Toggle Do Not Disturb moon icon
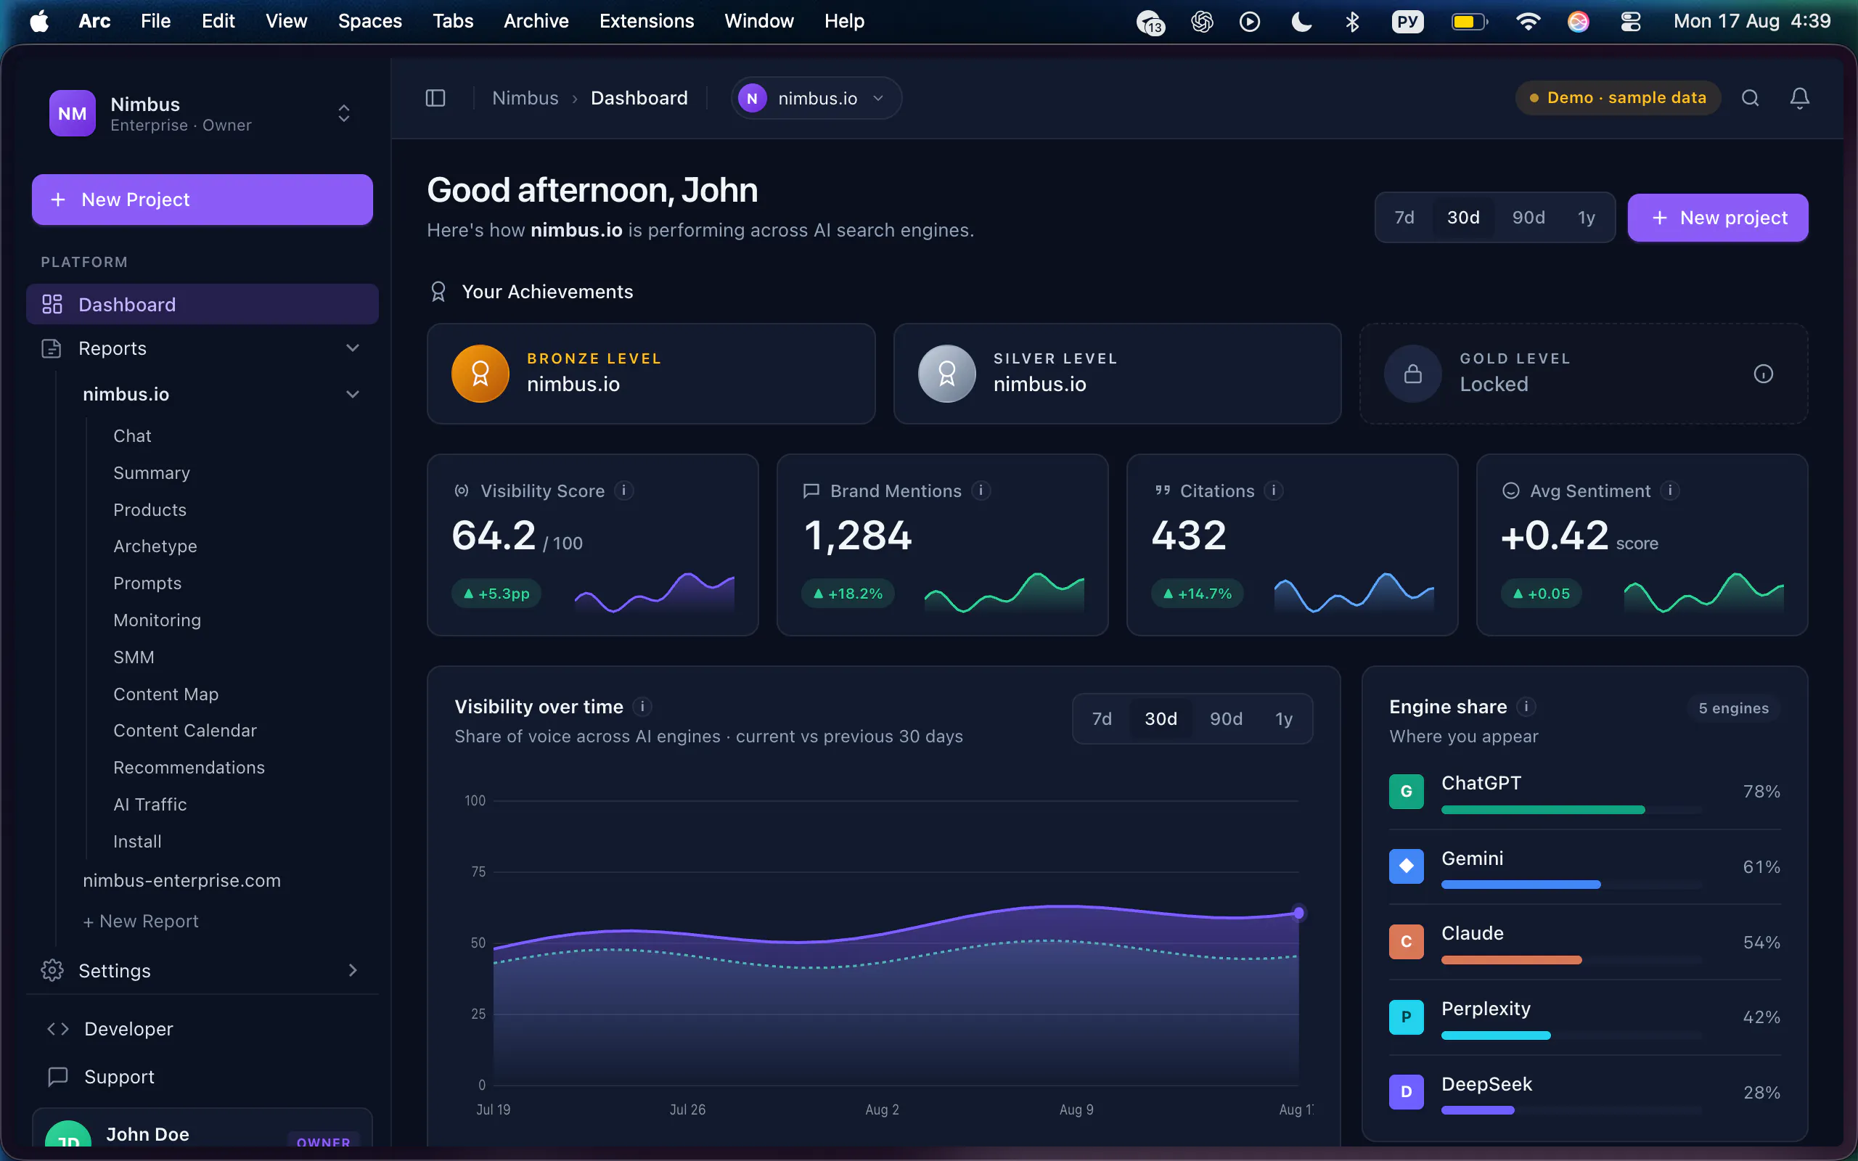 point(1301,22)
